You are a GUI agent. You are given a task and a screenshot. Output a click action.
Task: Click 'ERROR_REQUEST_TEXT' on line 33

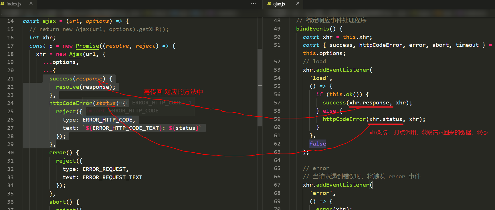112,177
